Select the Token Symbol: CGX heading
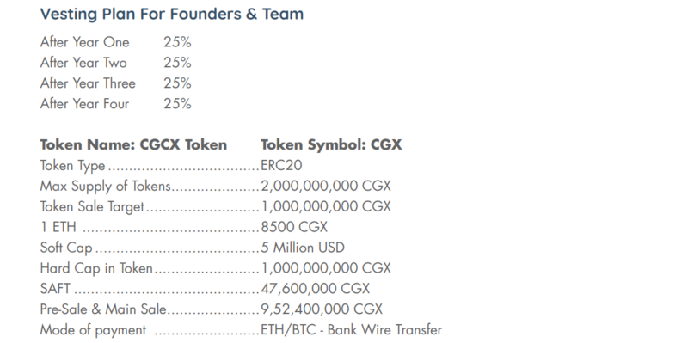688x343 pixels. [x=331, y=144]
